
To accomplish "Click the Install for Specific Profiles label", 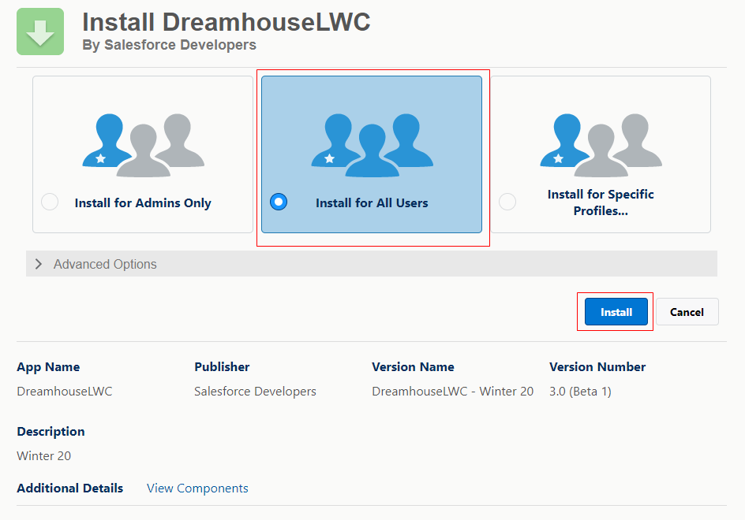I will coord(601,202).
